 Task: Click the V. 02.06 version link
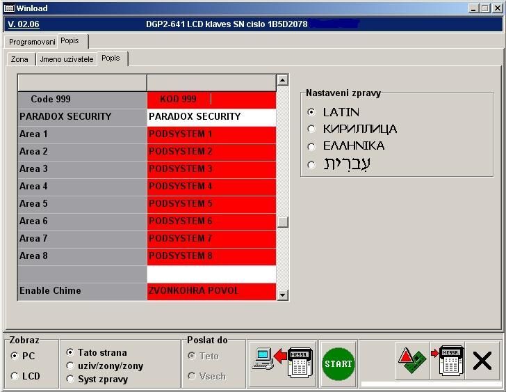pos(24,24)
